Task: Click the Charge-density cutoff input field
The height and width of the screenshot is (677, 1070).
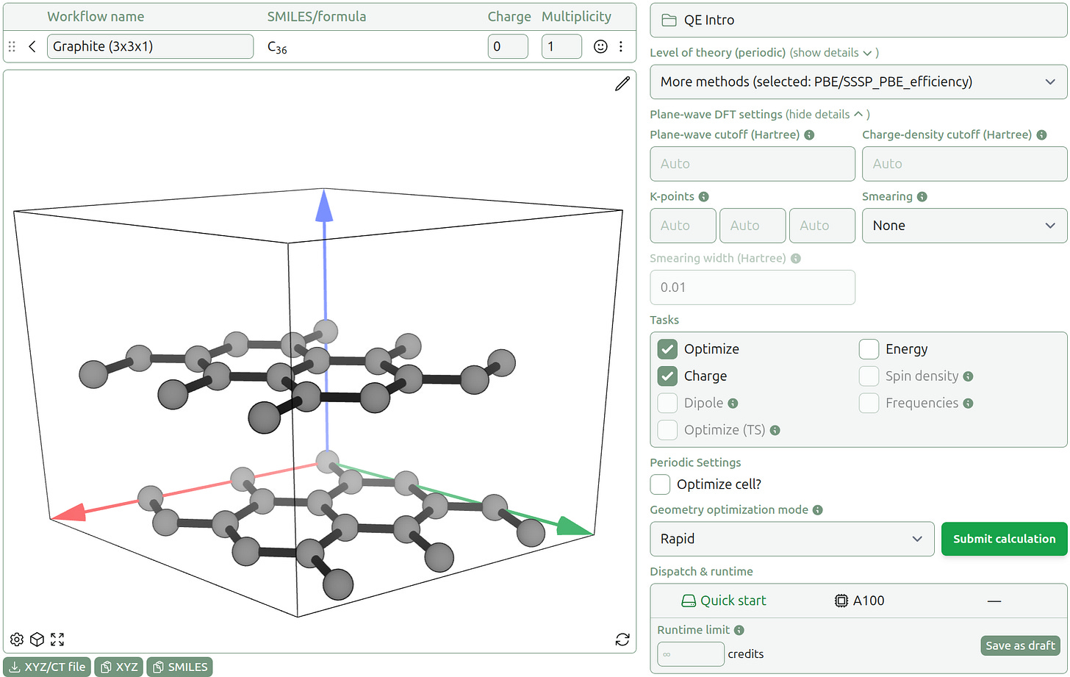Action: [x=964, y=164]
